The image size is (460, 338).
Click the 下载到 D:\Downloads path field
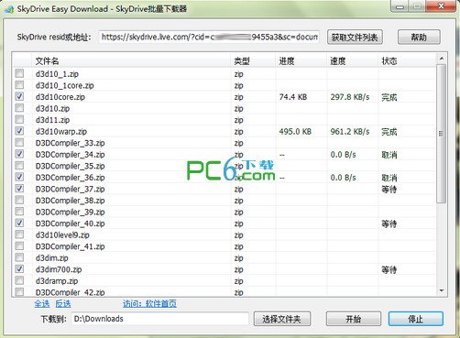[x=160, y=319]
